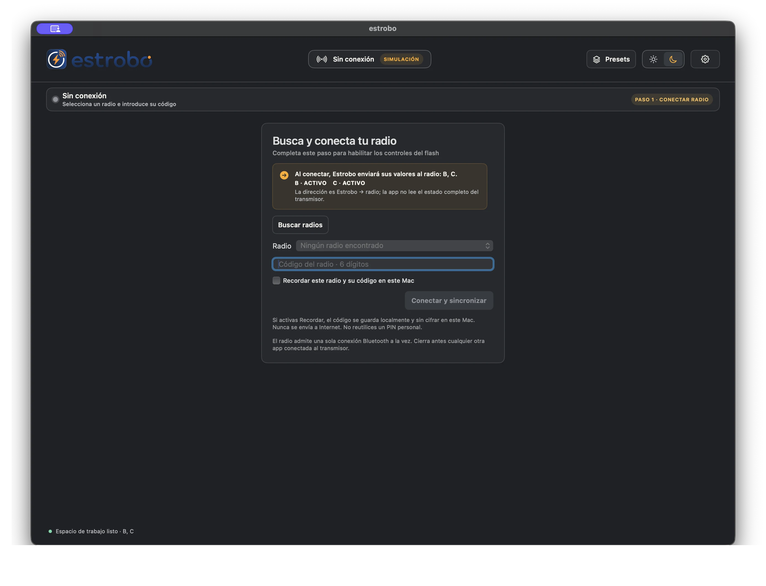Open the Presets panel

click(611, 59)
